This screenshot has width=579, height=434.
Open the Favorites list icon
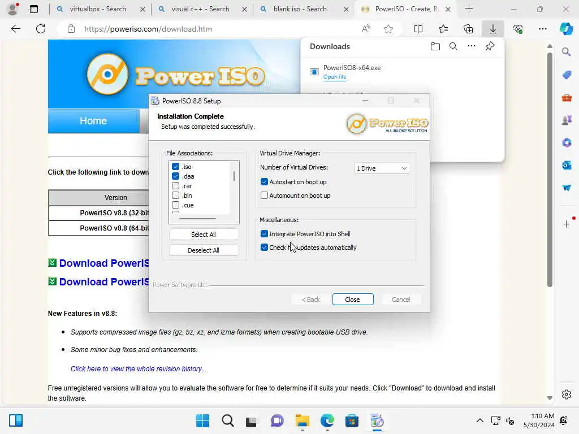(x=443, y=29)
